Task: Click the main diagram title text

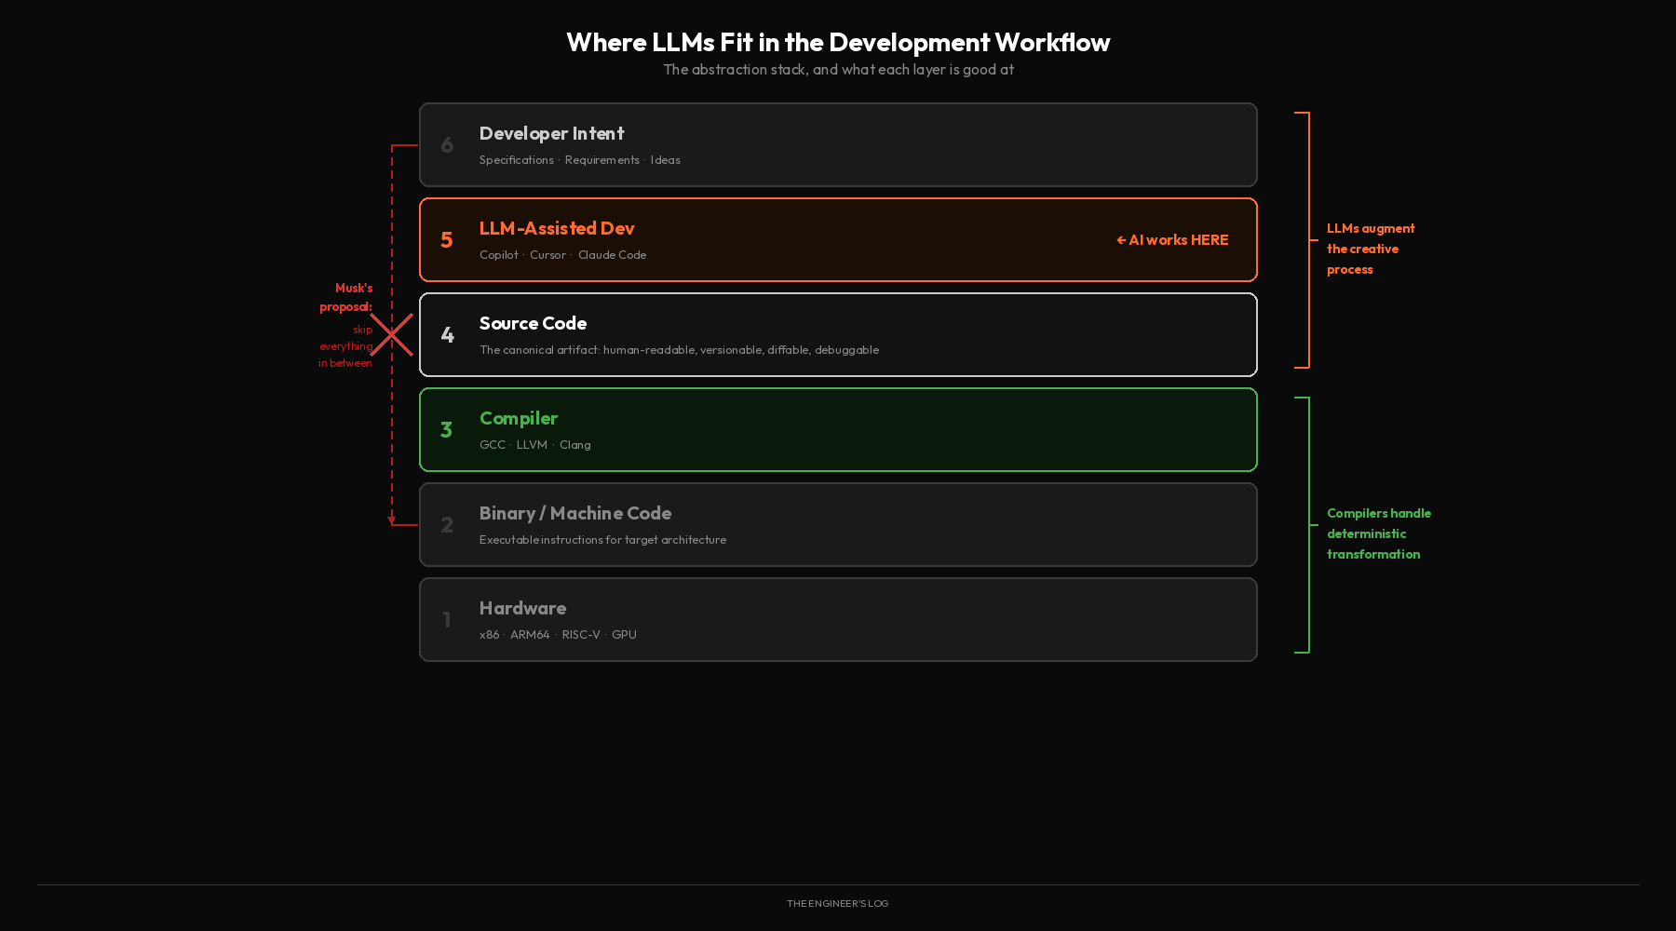Action: [x=838, y=42]
